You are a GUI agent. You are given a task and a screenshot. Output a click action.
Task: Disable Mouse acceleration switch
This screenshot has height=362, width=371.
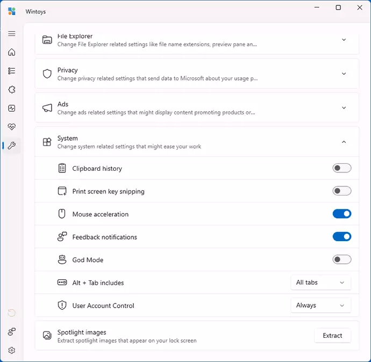(341, 214)
